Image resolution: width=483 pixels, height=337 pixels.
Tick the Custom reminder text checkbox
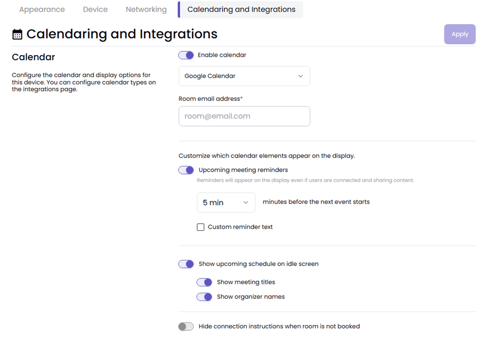201,227
